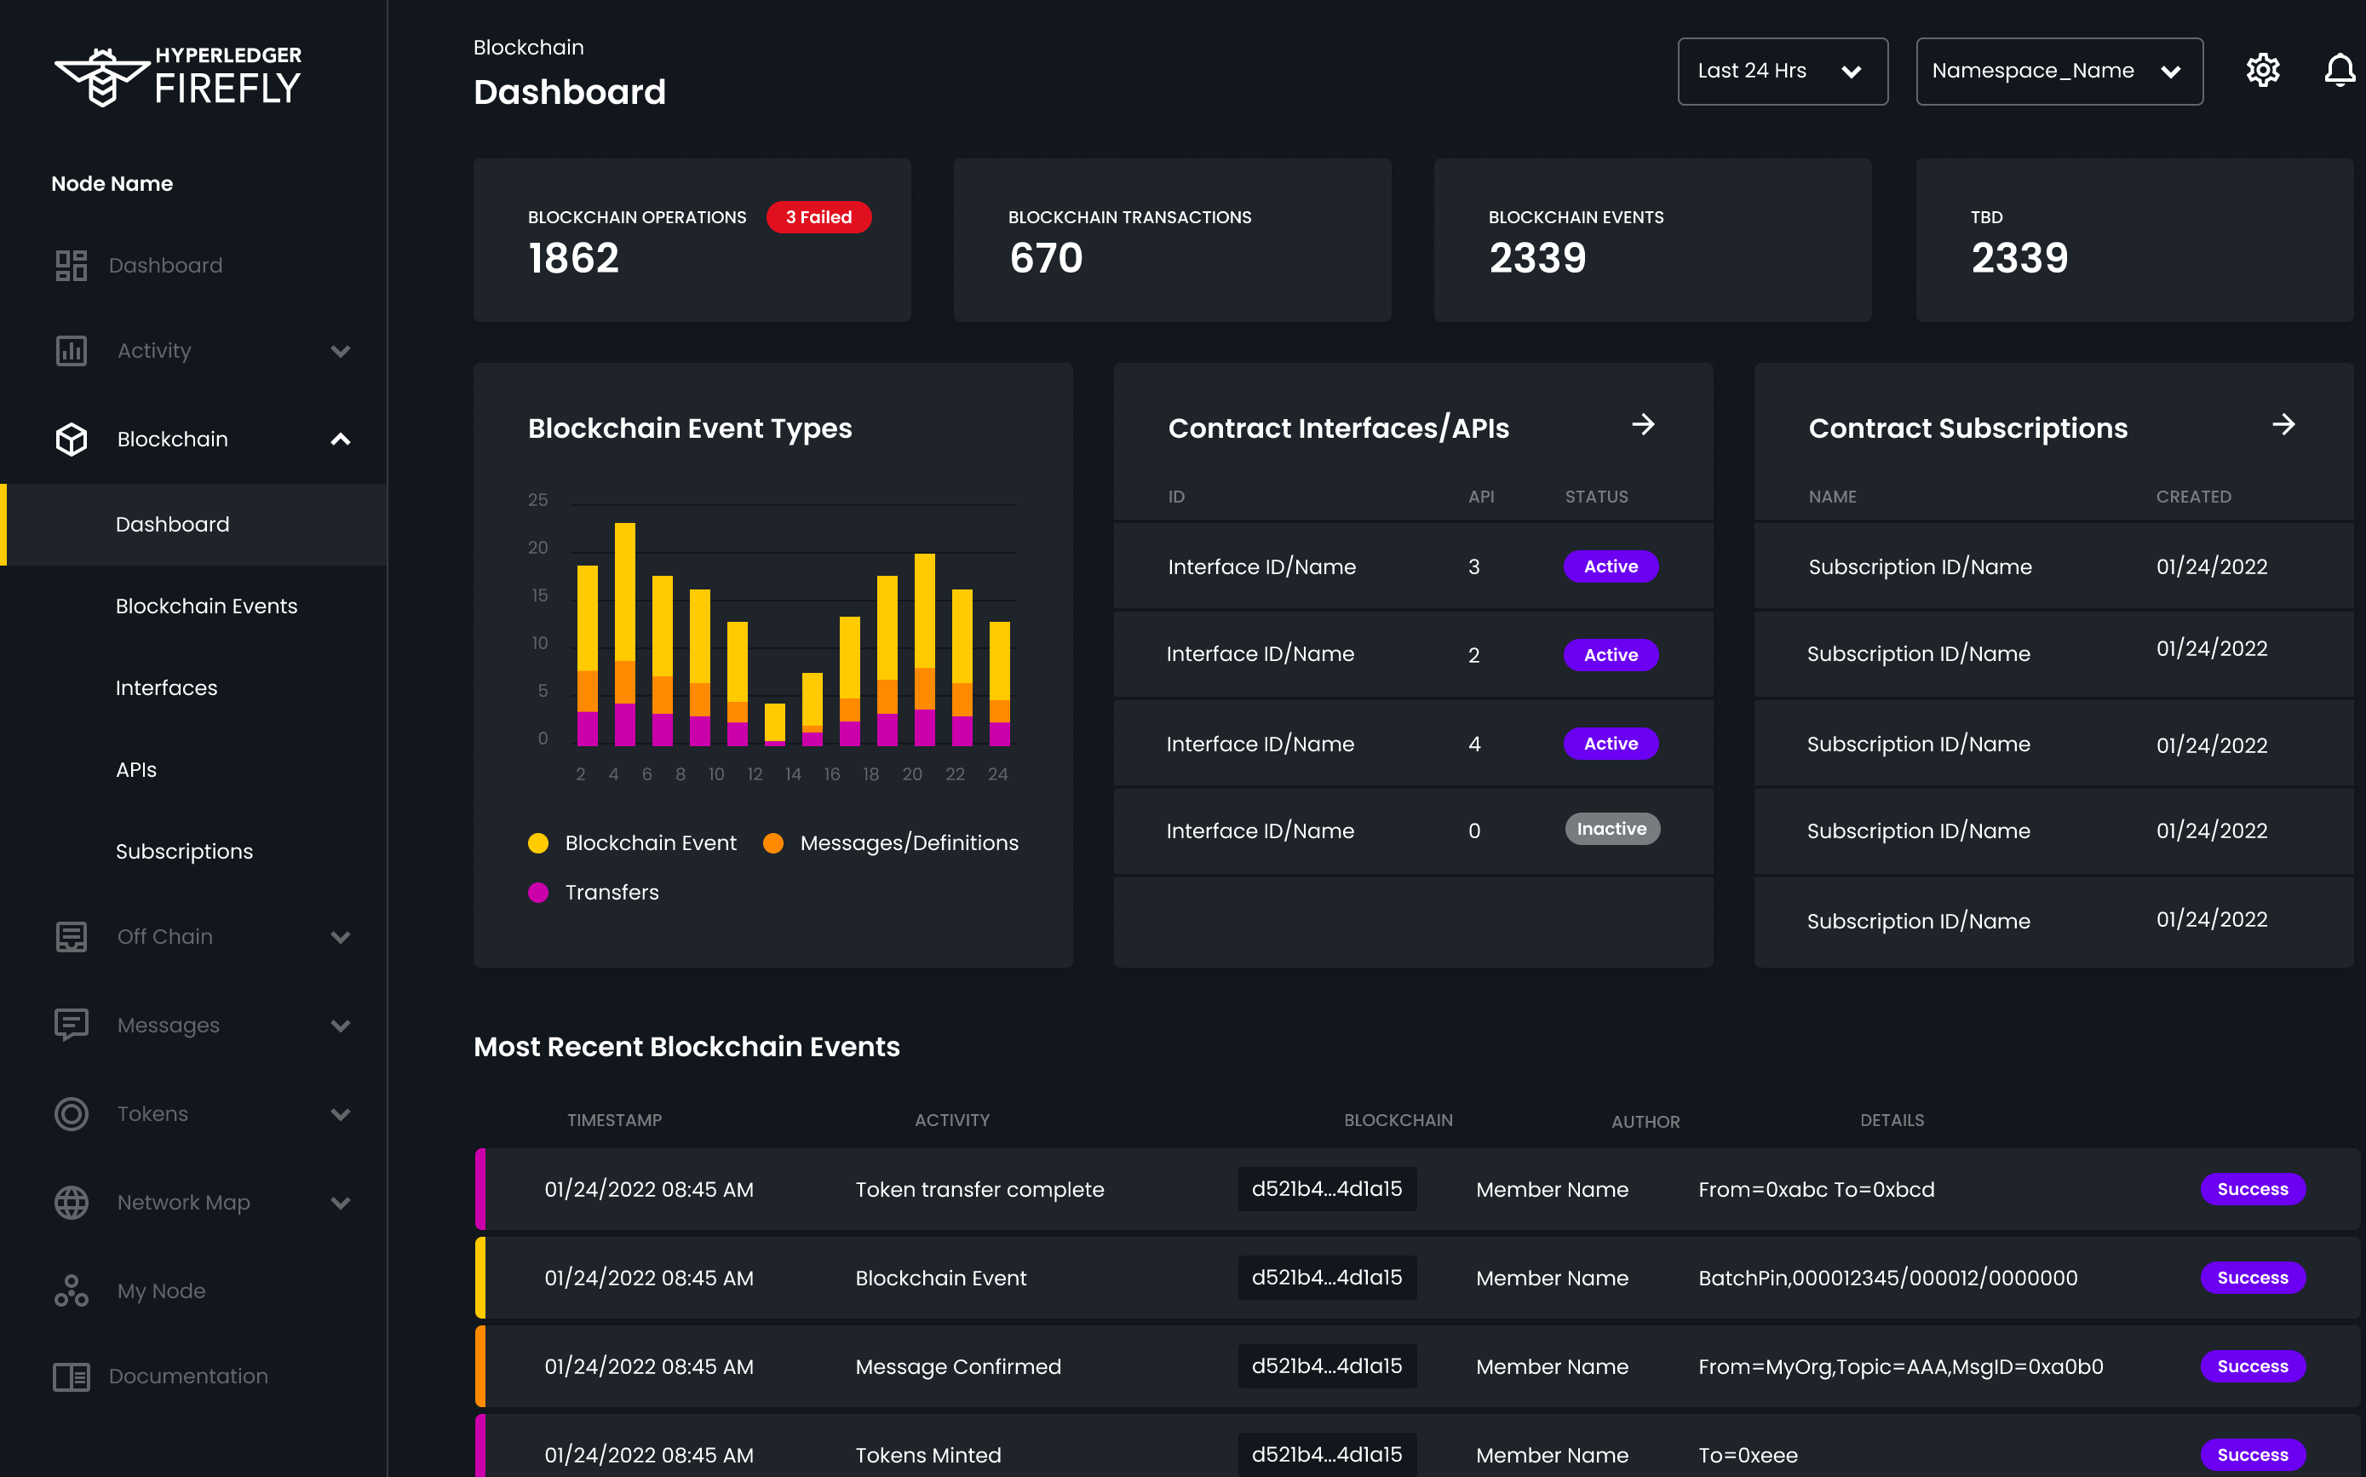Click the yellow Blockchain Event legend swatch
Viewport: 2366px width, 1477px height.
point(538,842)
